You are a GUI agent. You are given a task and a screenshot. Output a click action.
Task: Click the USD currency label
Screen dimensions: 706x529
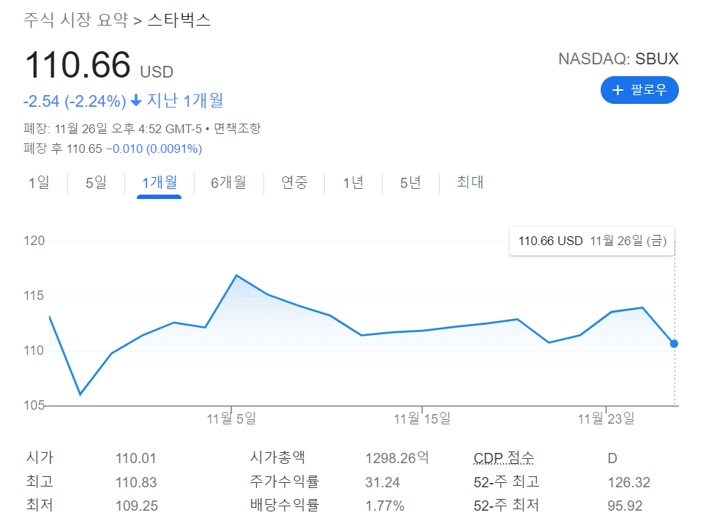pos(157,72)
